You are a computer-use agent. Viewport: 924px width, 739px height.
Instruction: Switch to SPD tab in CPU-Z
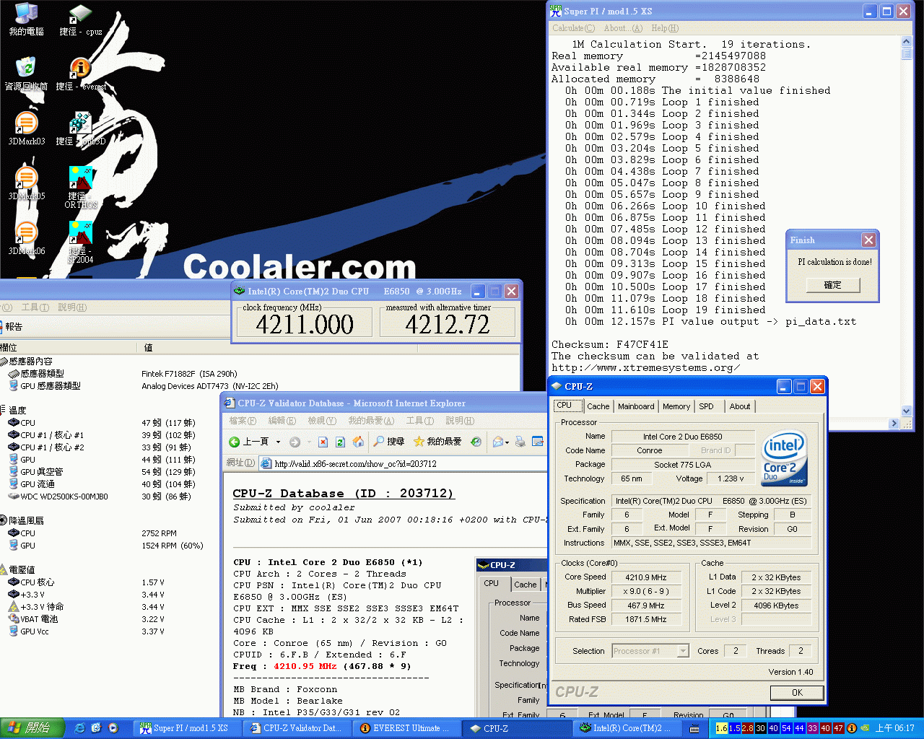[x=706, y=406]
